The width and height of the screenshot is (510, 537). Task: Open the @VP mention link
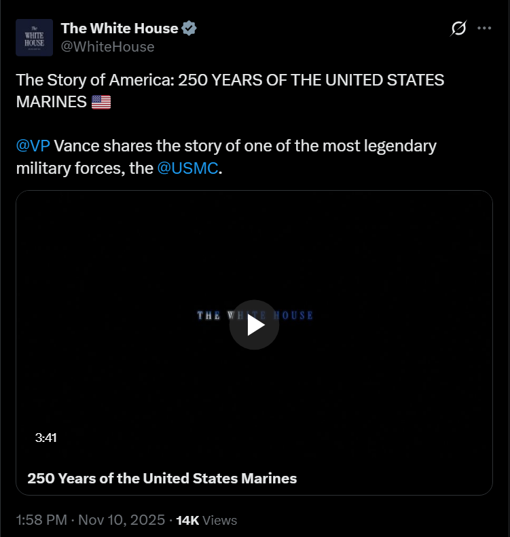point(33,146)
